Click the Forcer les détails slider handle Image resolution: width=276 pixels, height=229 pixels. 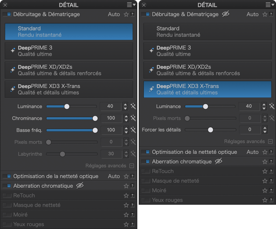tap(211, 130)
